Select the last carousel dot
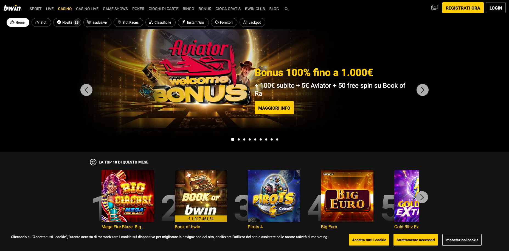 point(277,139)
